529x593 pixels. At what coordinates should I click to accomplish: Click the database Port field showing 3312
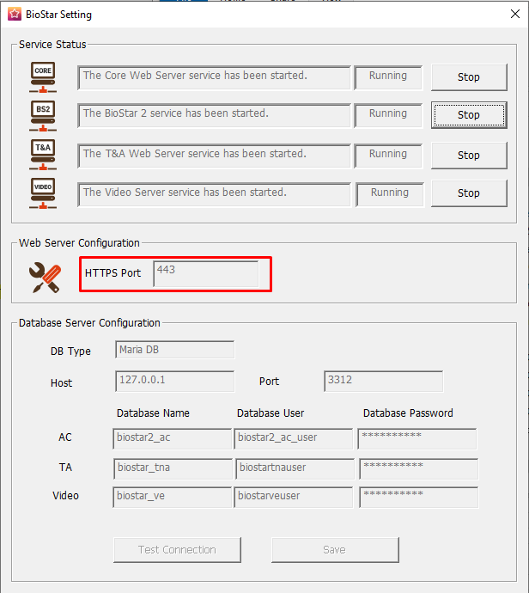click(x=383, y=382)
